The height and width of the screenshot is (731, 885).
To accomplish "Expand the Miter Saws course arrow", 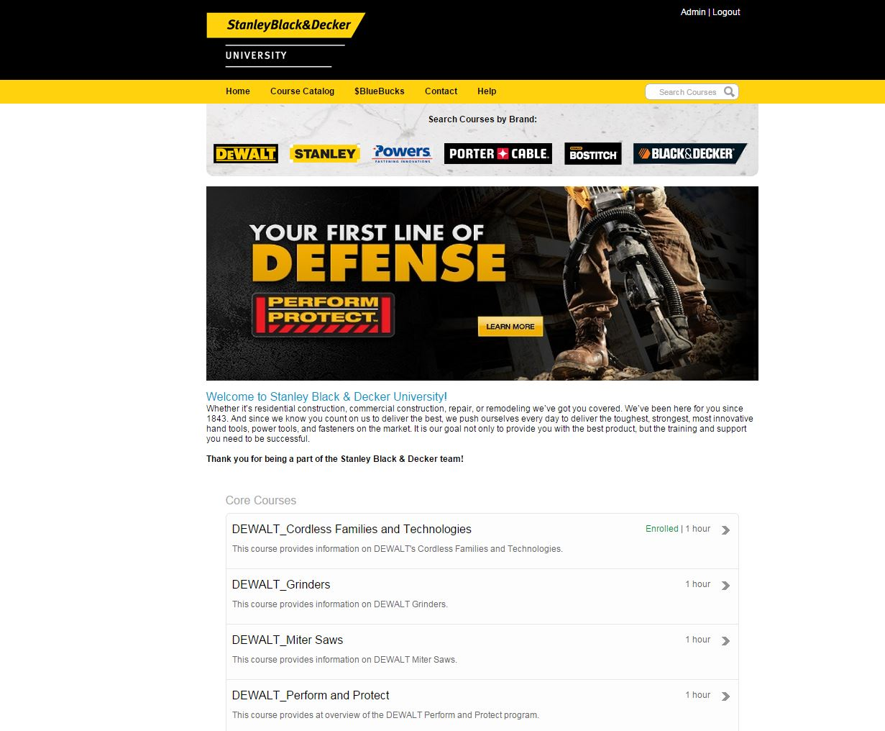I will coord(726,641).
